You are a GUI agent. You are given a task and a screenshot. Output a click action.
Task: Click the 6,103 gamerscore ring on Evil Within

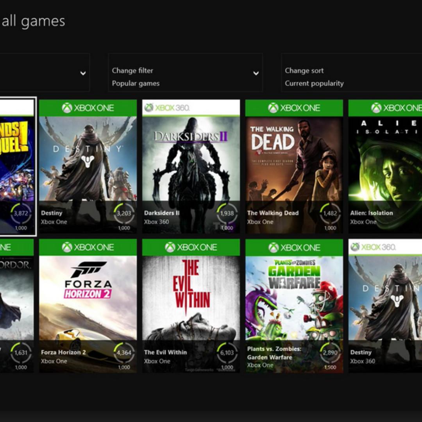click(227, 353)
